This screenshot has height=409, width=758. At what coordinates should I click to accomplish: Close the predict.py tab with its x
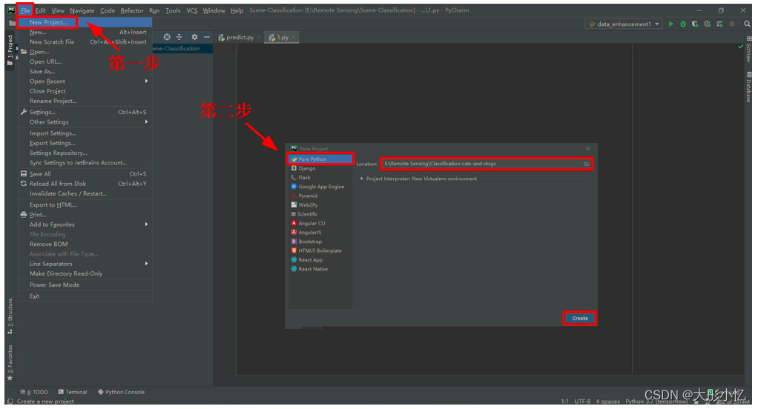(259, 37)
